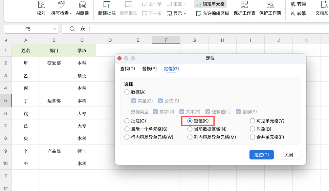Expand the 显示 dropdown arrow
This screenshot has height=191, width=329.
click(185, 14)
